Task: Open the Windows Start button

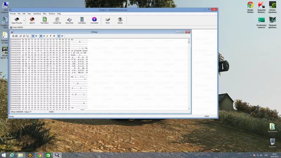Action: tap(4, 155)
